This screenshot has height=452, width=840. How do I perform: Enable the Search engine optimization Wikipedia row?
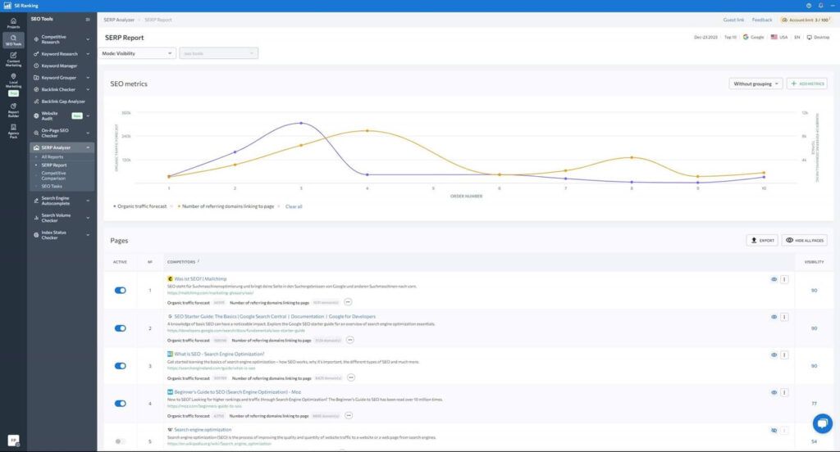coord(120,441)
